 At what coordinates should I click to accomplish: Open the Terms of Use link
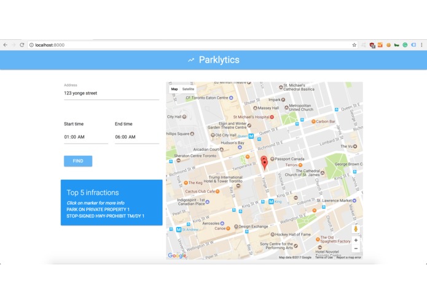click(x=324, y=258)
